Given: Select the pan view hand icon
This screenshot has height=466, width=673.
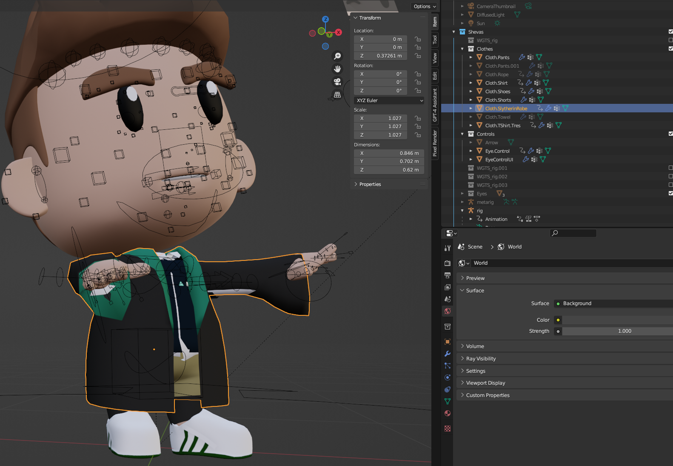Looking at the screenshot, I should coord(337,69).
